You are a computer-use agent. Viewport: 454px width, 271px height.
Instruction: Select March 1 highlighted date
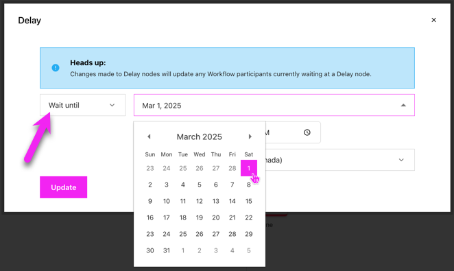click(x=249, y=168)
